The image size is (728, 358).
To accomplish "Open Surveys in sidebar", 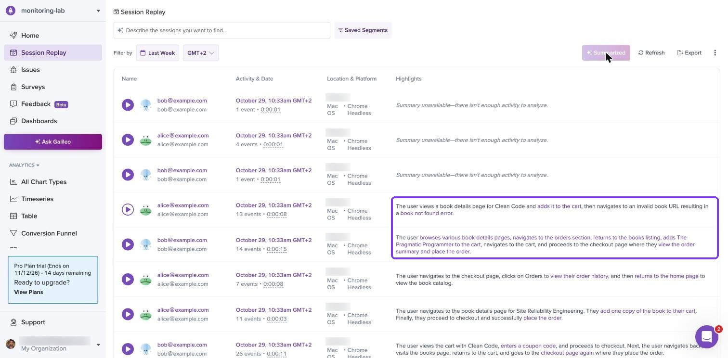I will [53, 87].
